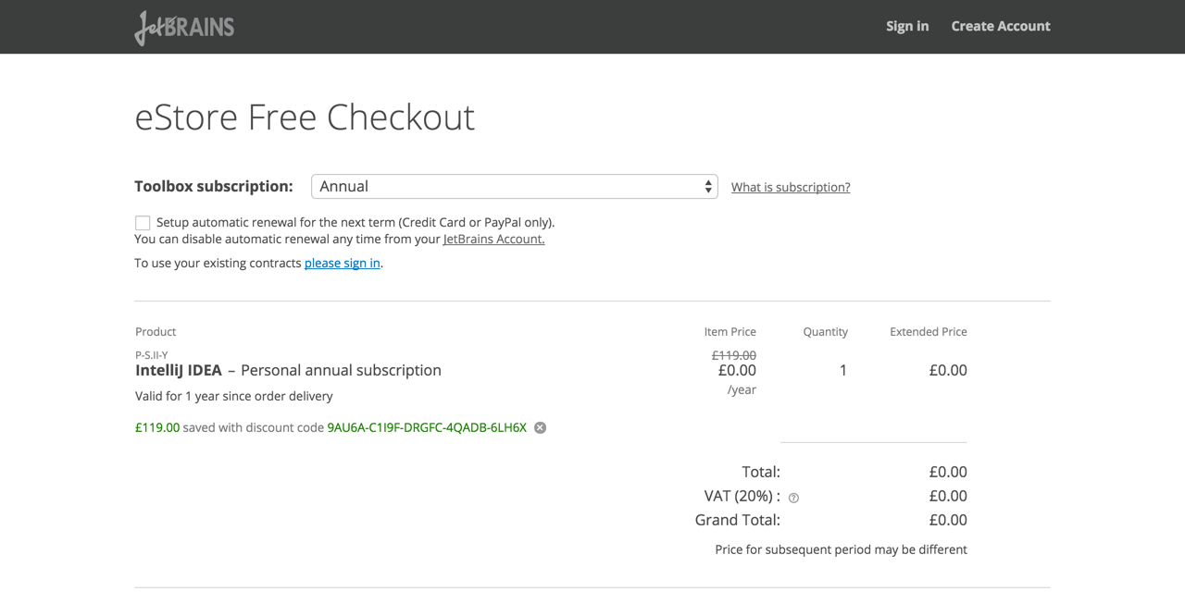
Task: Click the 'please sign in' link
Action: pyautogui.click(x=342, y=263)
